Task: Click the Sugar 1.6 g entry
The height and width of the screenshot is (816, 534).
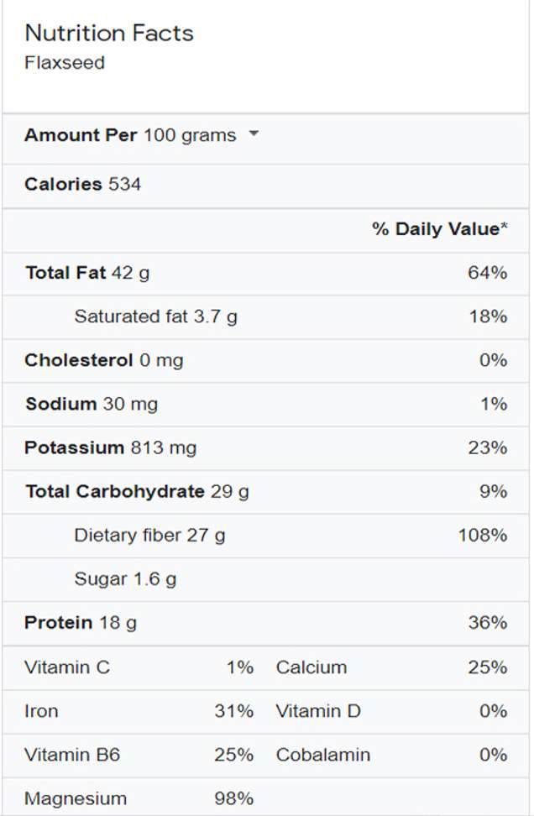Action: (x=125, y=578)
